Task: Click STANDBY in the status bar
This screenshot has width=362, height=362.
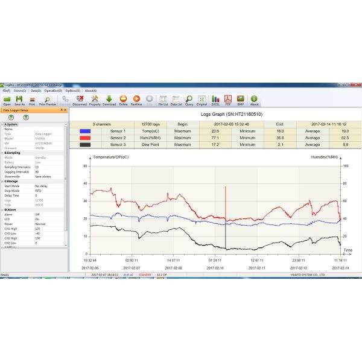Action: click(145, 275)
